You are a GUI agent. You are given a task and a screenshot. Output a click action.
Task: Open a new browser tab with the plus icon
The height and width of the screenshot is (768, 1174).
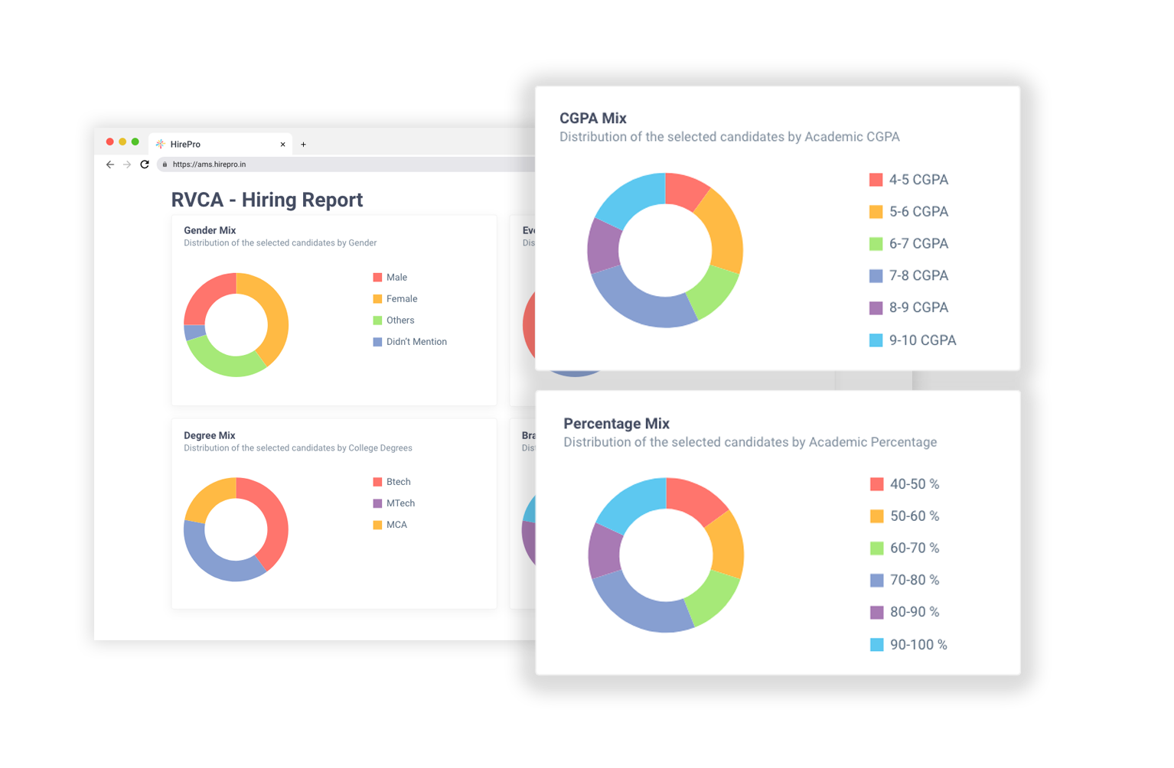click(x=303, y=144)
